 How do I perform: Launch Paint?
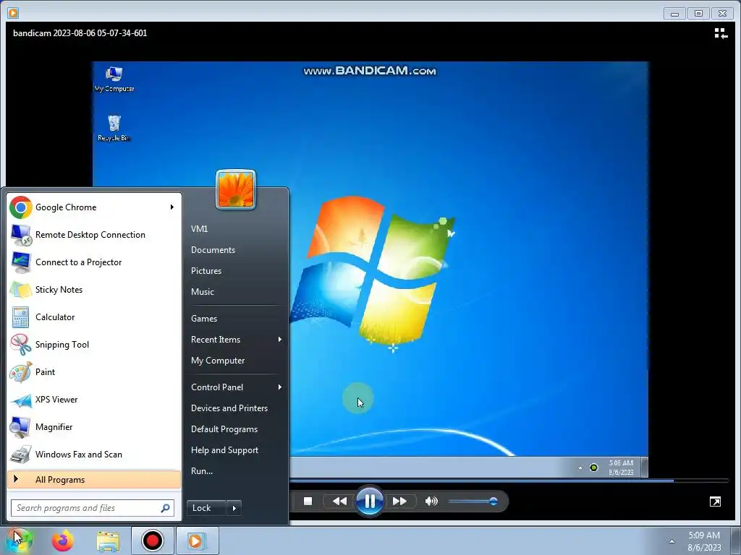click(93, 371)
